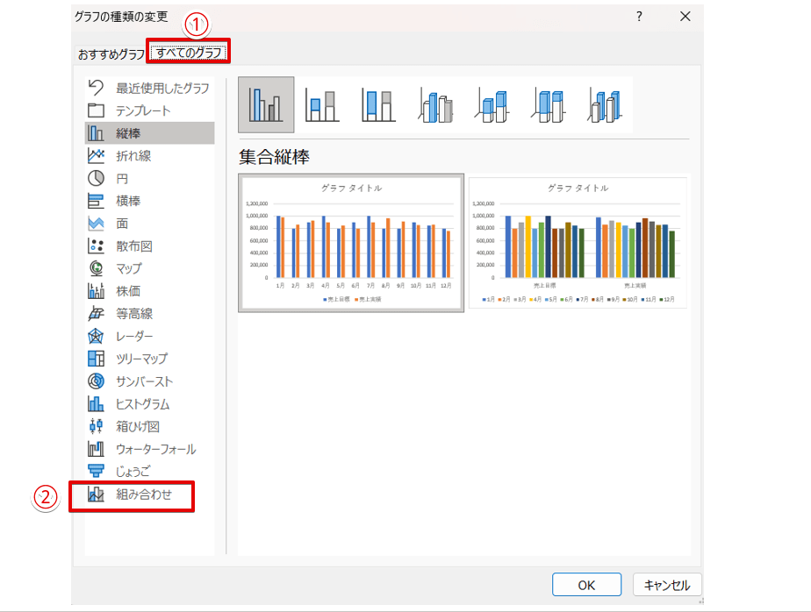The image size is (811, 612).
Task: Pick the 100% stacked column subtype icon
Action: tap(378, 105)
